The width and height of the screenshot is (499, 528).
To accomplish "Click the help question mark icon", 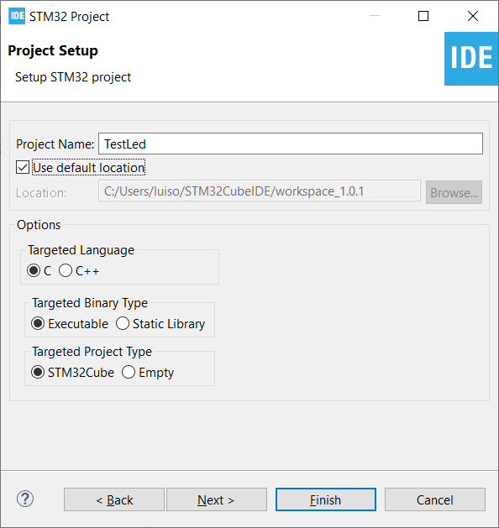I will point(25,499).
